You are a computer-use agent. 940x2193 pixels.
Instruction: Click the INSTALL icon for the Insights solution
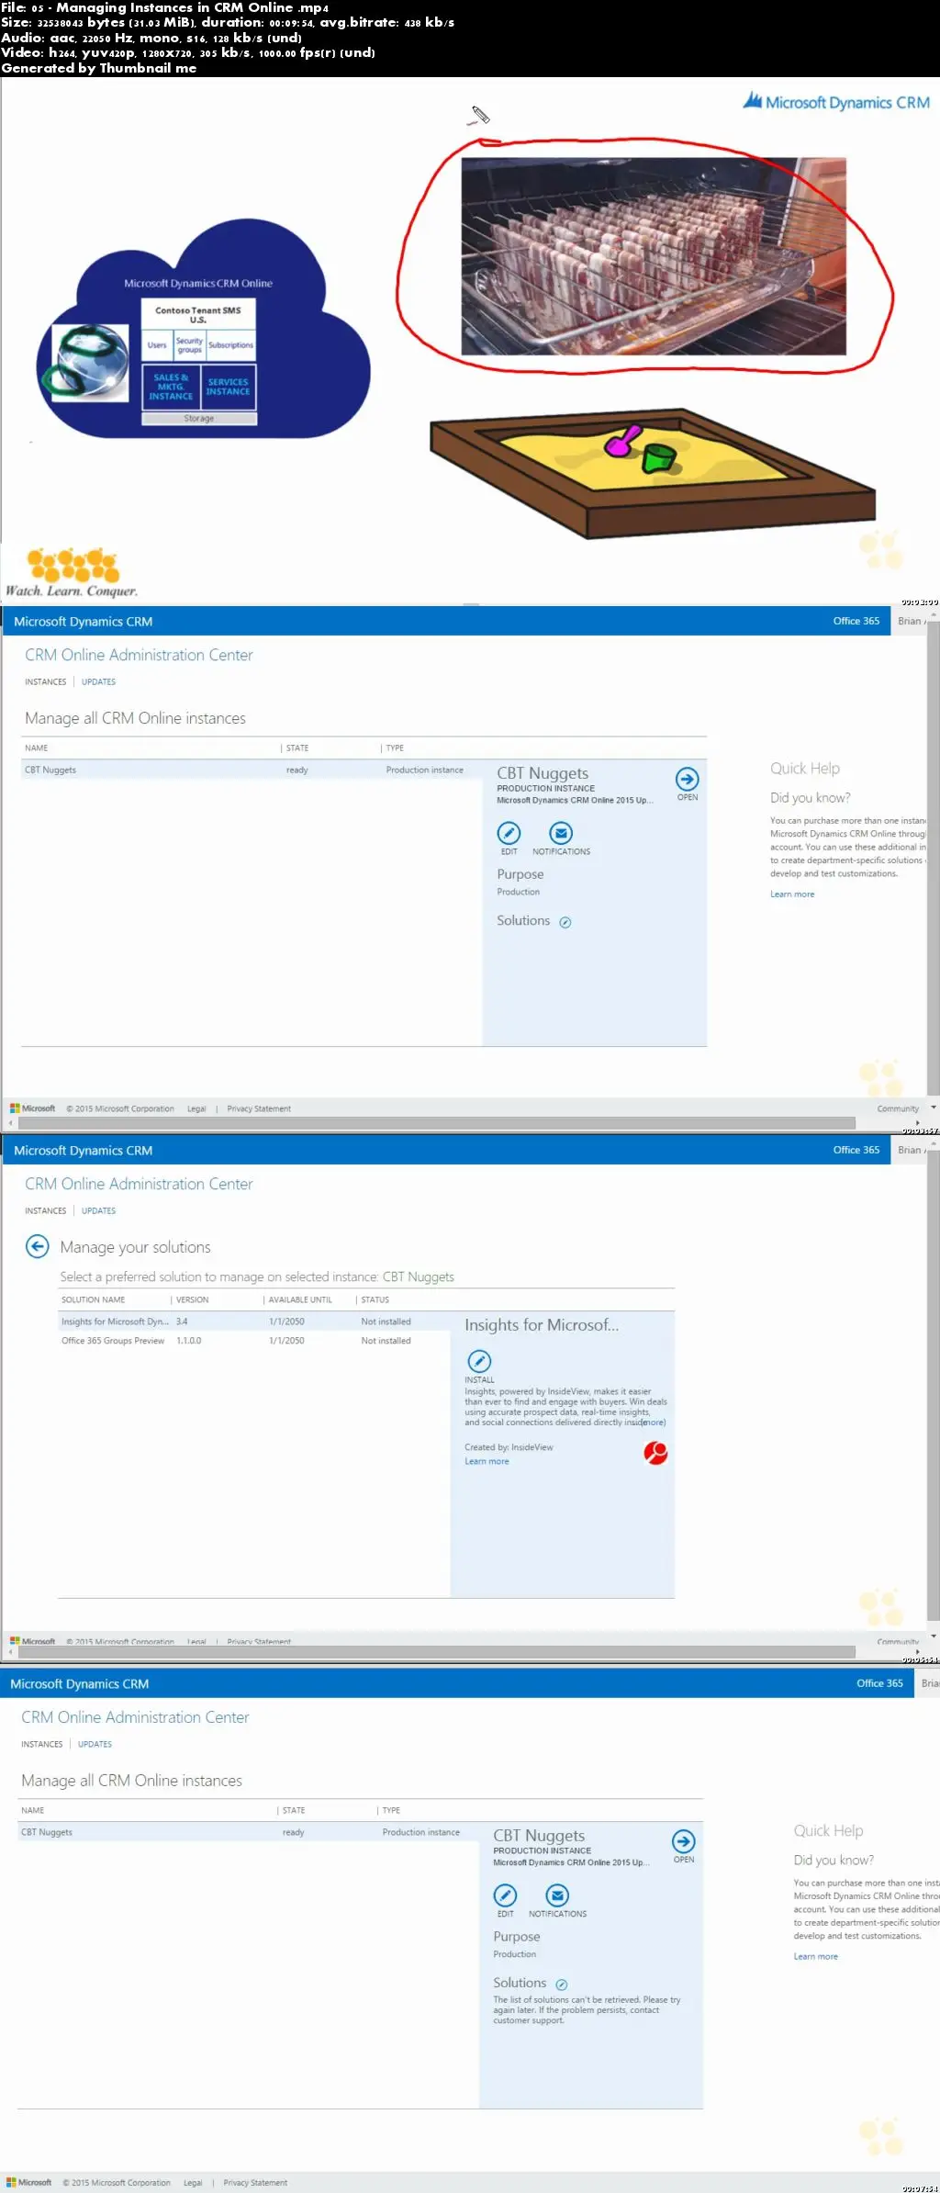(479, 1361)
